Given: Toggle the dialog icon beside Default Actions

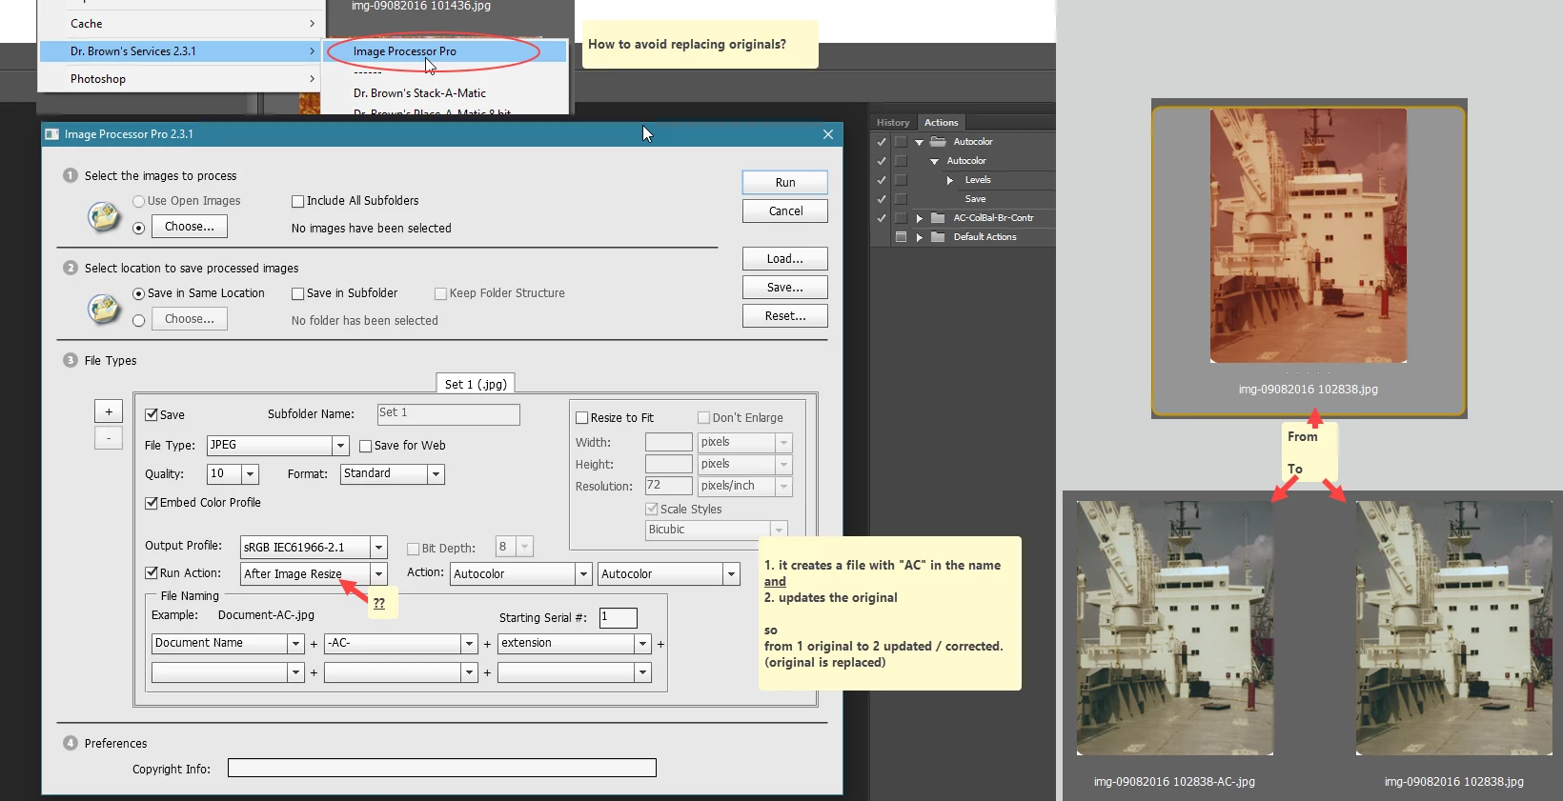Looking at the screenshot, I should (901, 237).
